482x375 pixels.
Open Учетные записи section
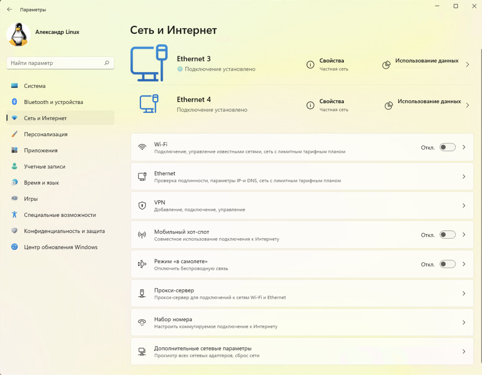pyautogui.click(x=60, y=166)
